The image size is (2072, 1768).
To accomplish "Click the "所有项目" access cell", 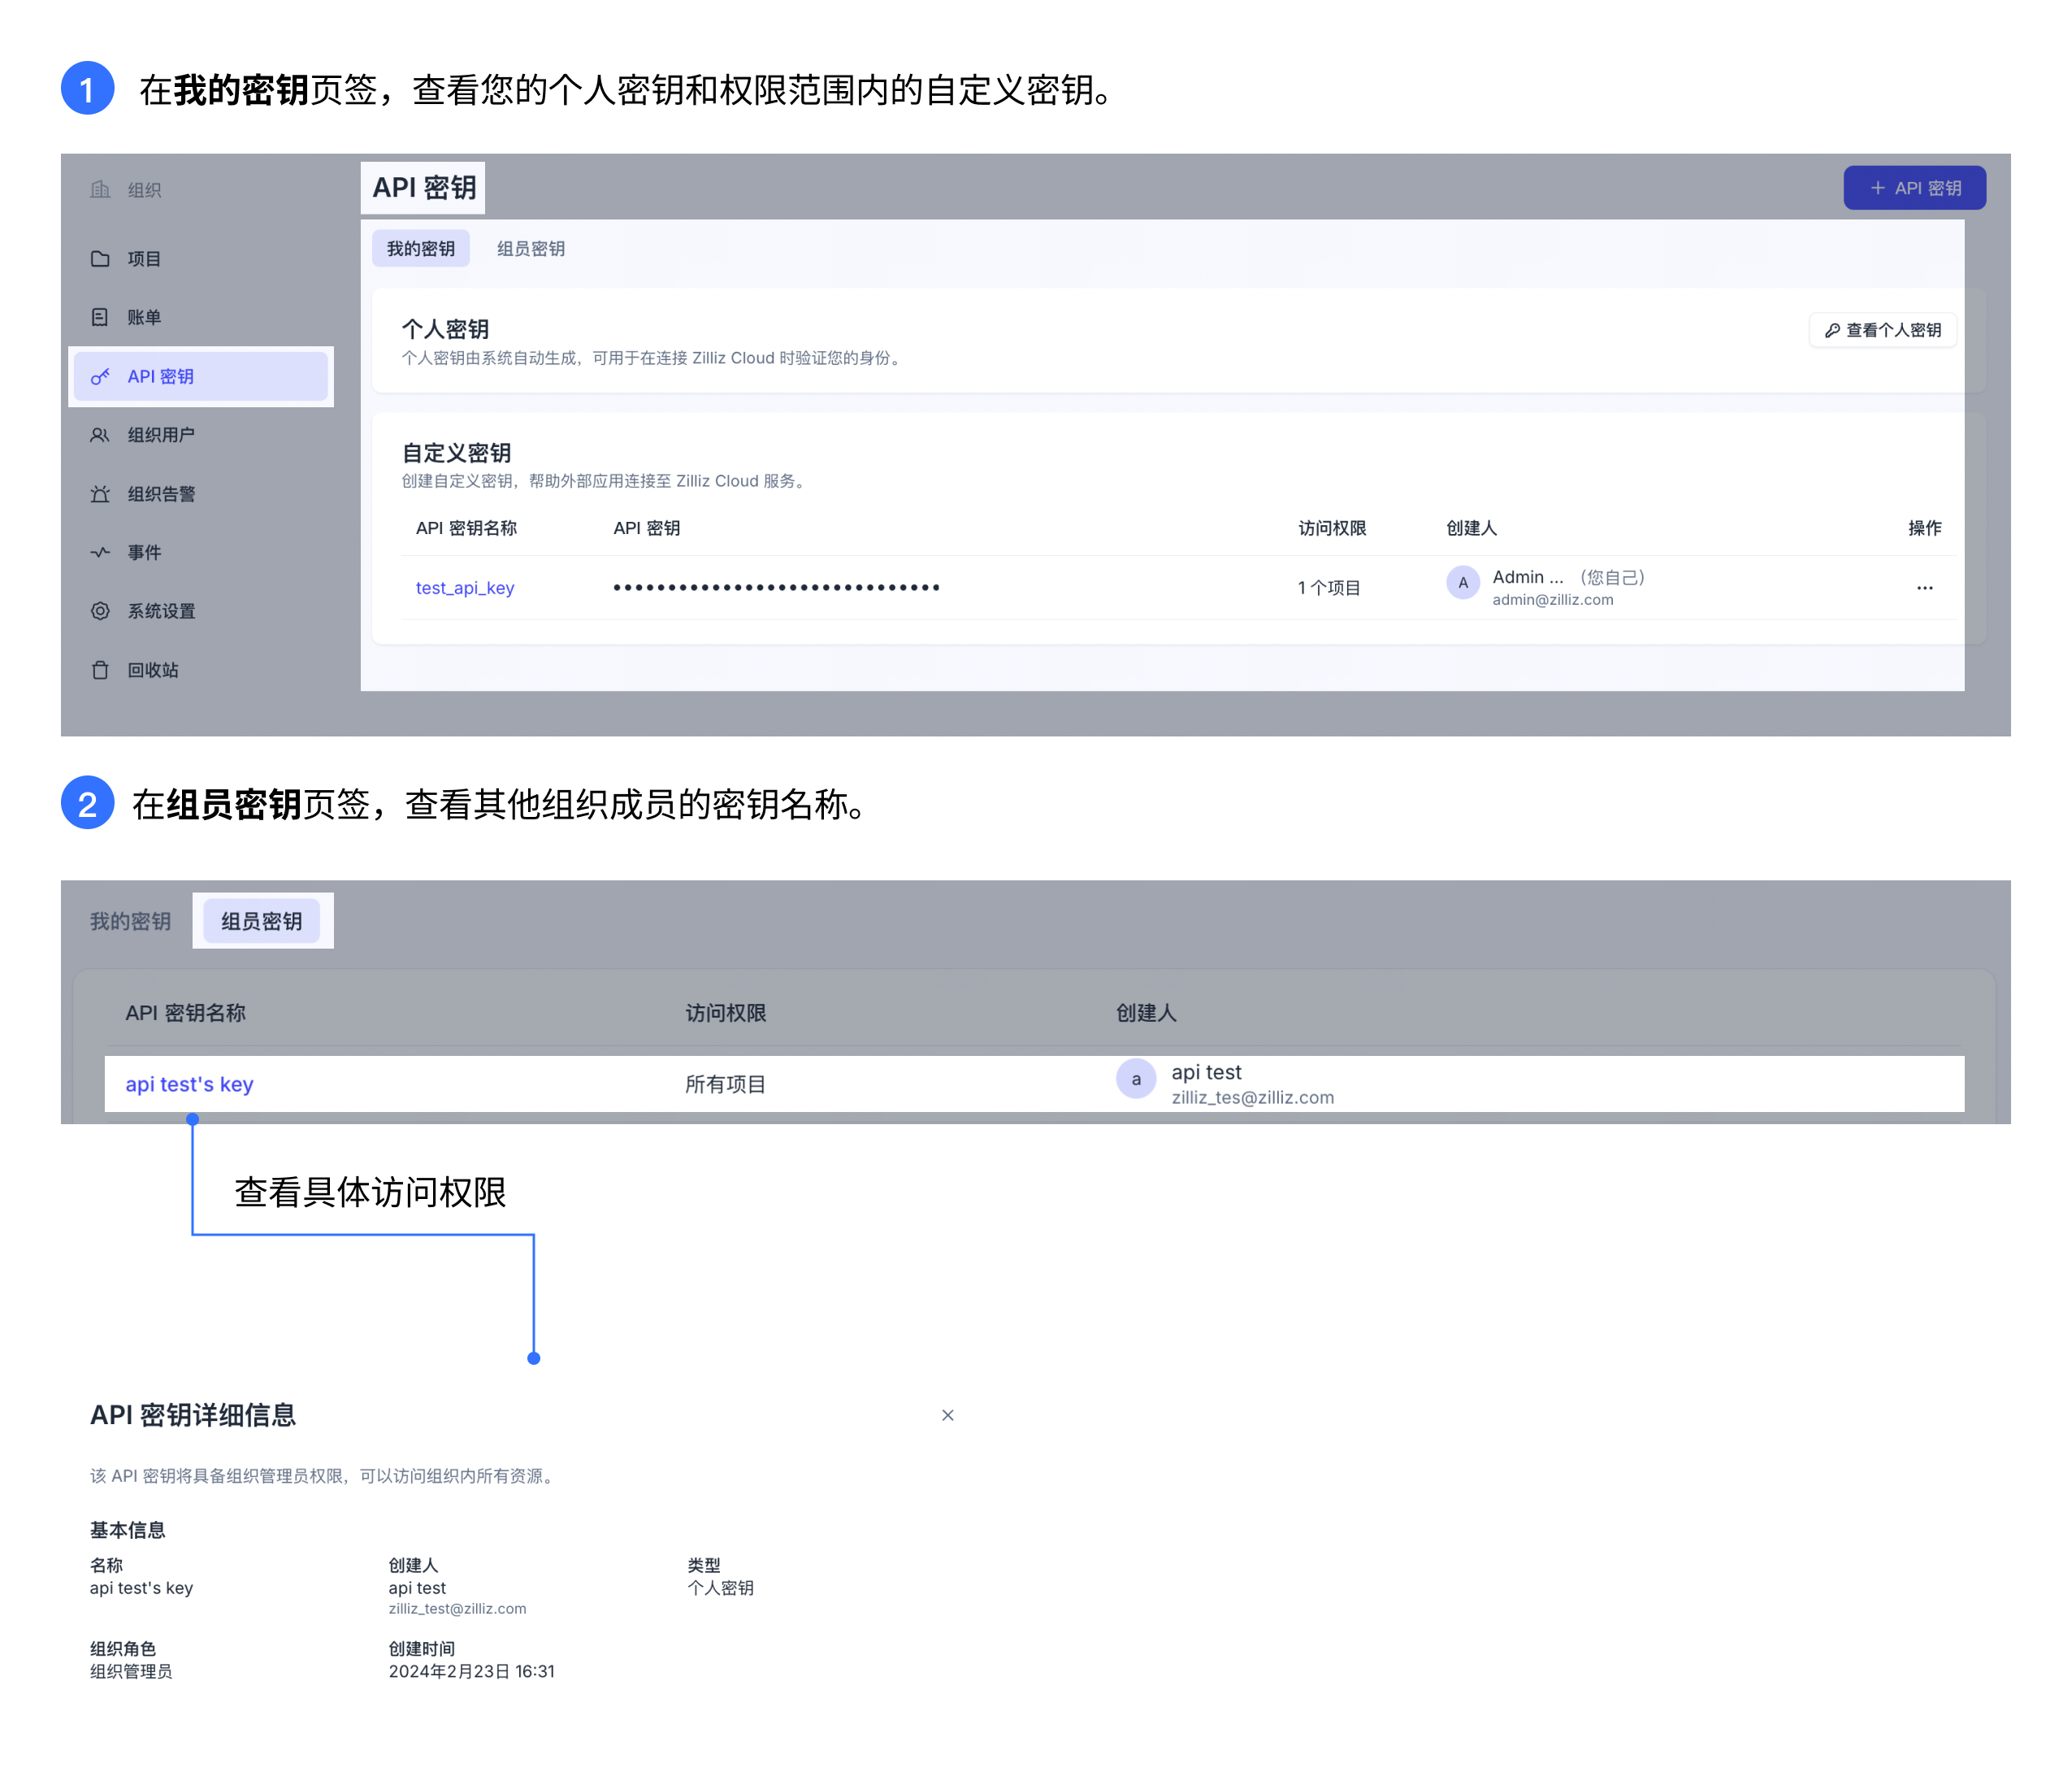I will 725,1084.
